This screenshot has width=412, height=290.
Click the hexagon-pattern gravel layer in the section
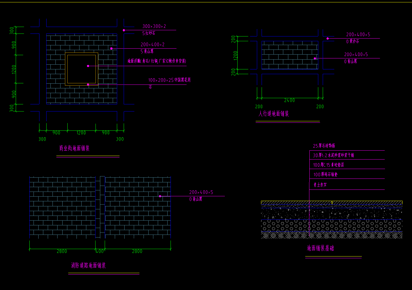click(x=332, y=225)
